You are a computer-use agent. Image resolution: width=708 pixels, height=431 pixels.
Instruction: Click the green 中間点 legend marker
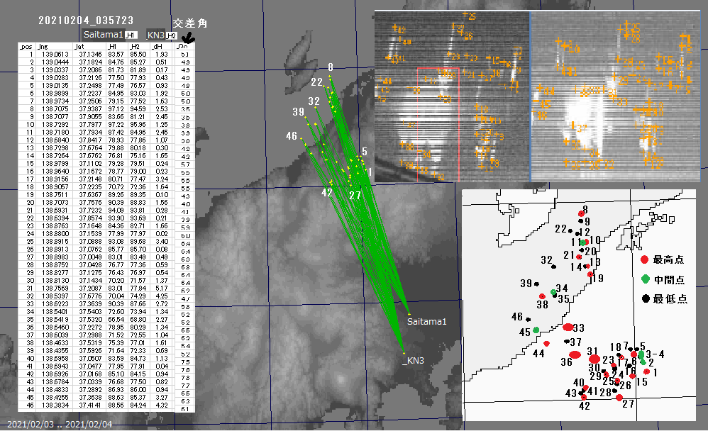click(644, 279)
